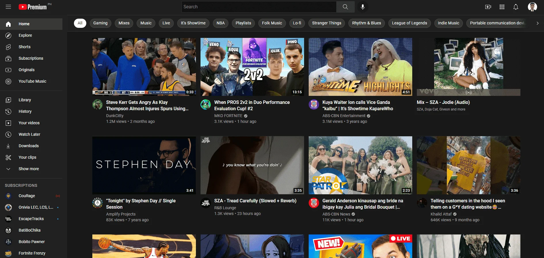Open Bobito Pawner subscription channel
544x258 pixels.
pyautogui.click(x=31, y=242)
